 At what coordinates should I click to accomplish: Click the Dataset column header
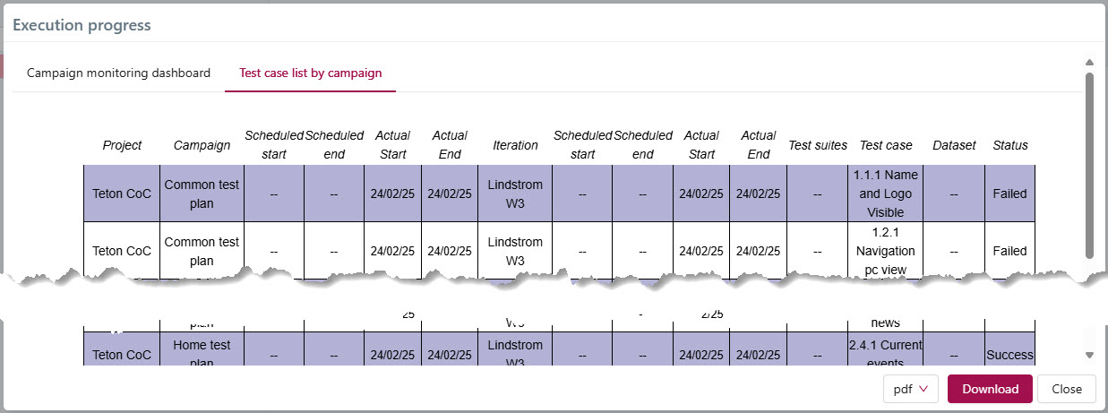954,145
